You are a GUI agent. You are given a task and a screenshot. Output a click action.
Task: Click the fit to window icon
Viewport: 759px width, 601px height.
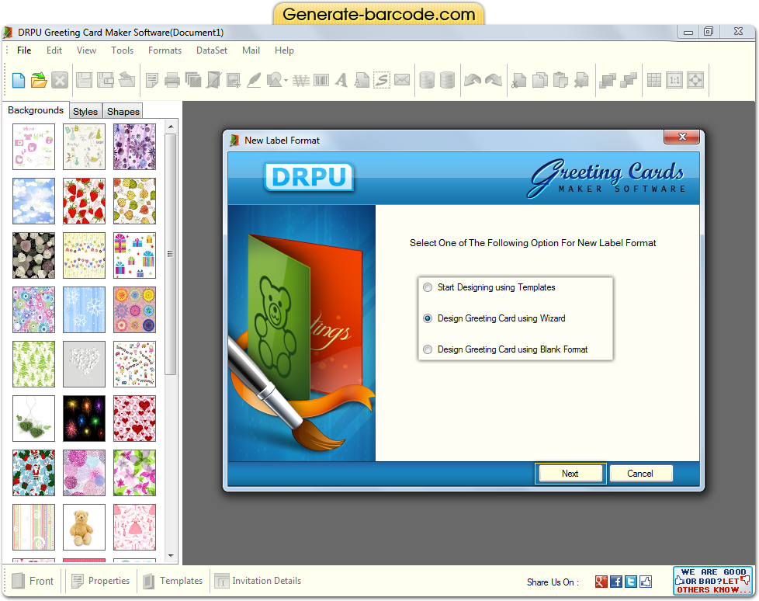(x=695, y=80)
